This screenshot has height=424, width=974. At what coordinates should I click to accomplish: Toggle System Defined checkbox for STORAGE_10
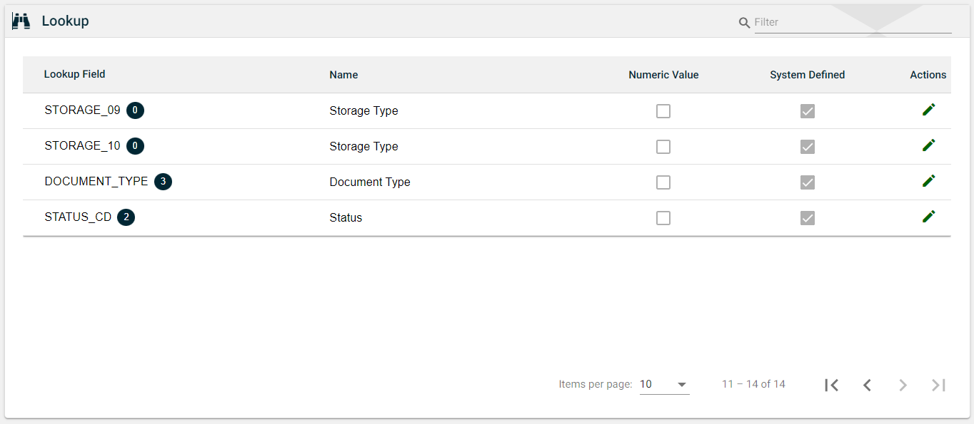pyautogui.click(x=808, y=147)
